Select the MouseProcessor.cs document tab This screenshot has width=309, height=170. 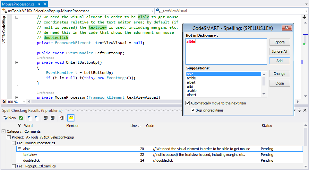pos(18,4)
